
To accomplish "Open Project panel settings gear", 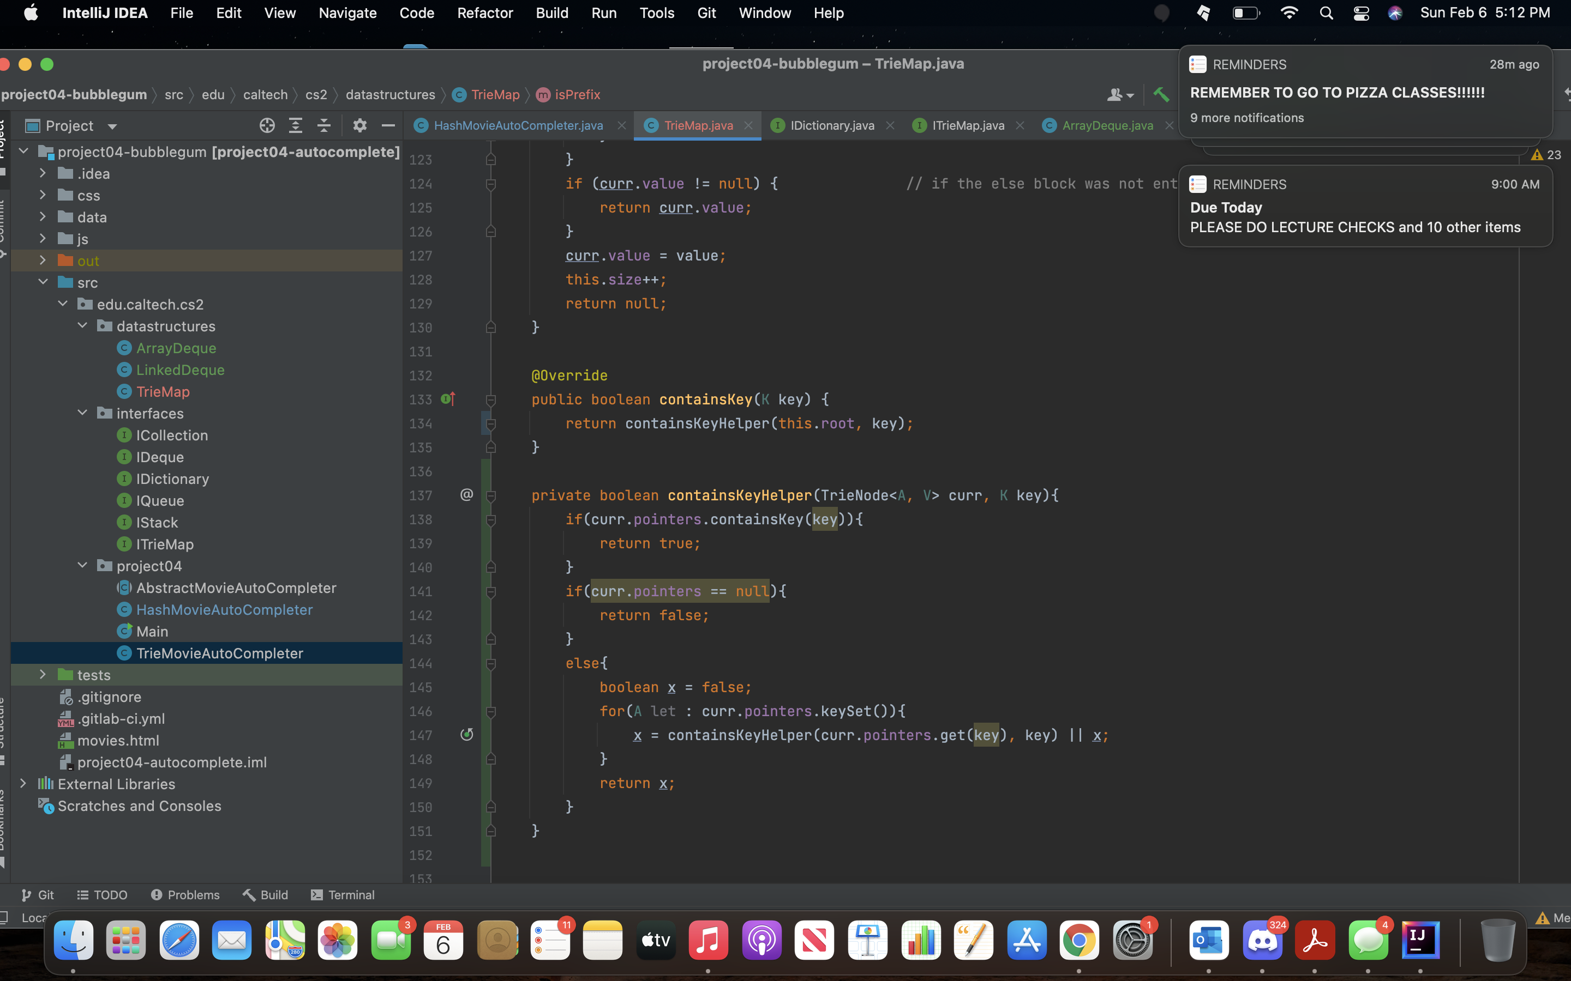I will click(359, 125).
